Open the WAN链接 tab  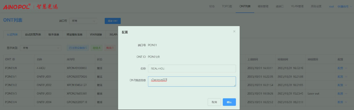click(x=96, y=34)
